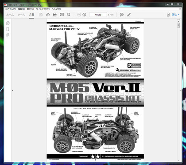Open the 表示(V) menu

coord(31,9)
